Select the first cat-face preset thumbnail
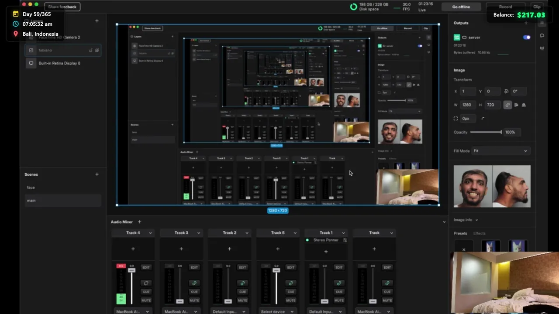This screenshot has height=314, width=559. (x=490, y=246)
